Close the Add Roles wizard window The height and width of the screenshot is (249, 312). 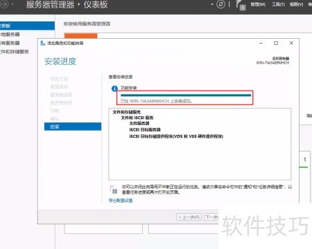click(291, 43)
